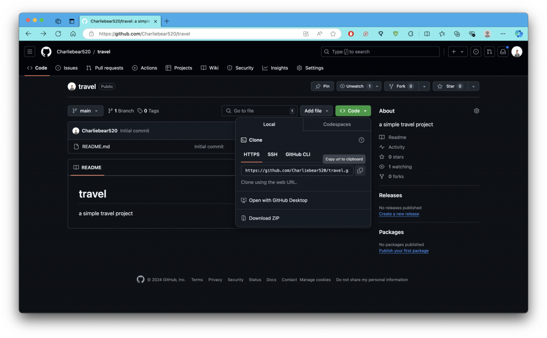The image size is (547, 338).
Task: Open clone help question mark icon
Action: point(362,140)
